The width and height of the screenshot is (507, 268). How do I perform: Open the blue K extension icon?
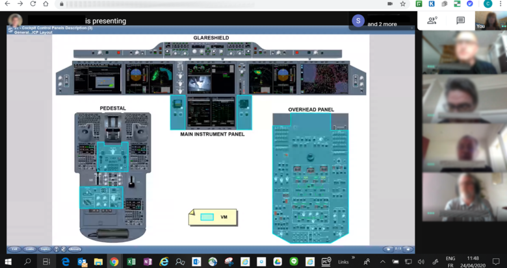click(x=432, y=4)
